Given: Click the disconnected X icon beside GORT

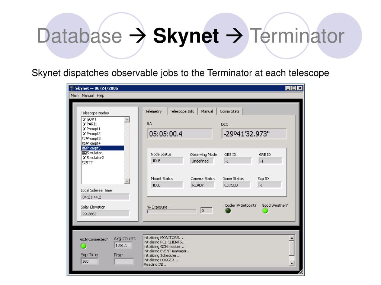Looking at the screenshot, I should [x=84, y=119].
